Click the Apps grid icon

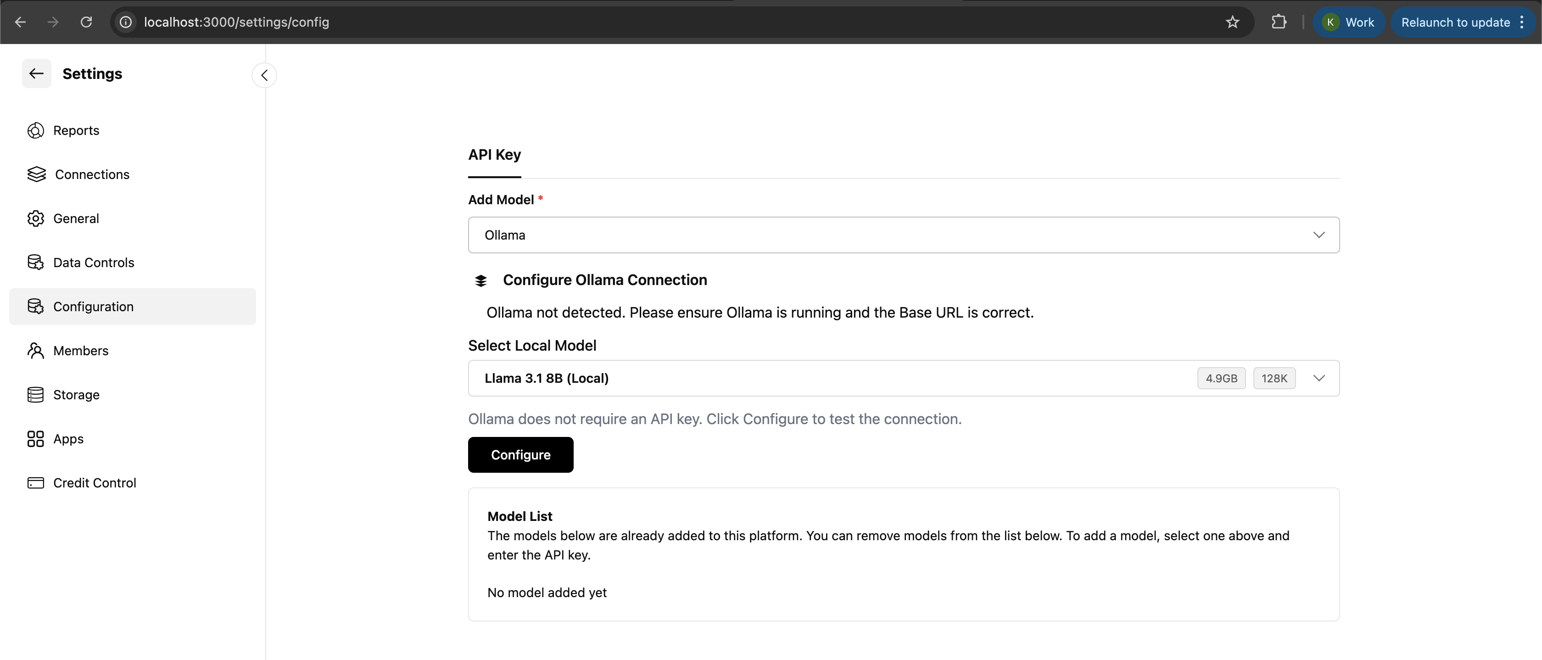click(x=36, y=439)
